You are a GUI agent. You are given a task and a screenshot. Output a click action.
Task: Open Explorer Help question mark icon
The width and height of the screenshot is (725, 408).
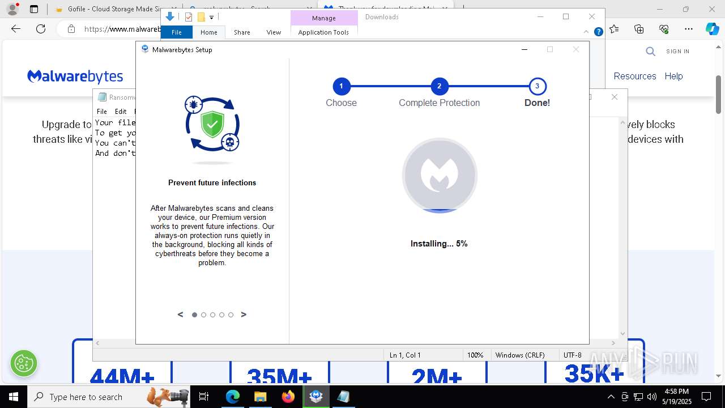[598, 32]
